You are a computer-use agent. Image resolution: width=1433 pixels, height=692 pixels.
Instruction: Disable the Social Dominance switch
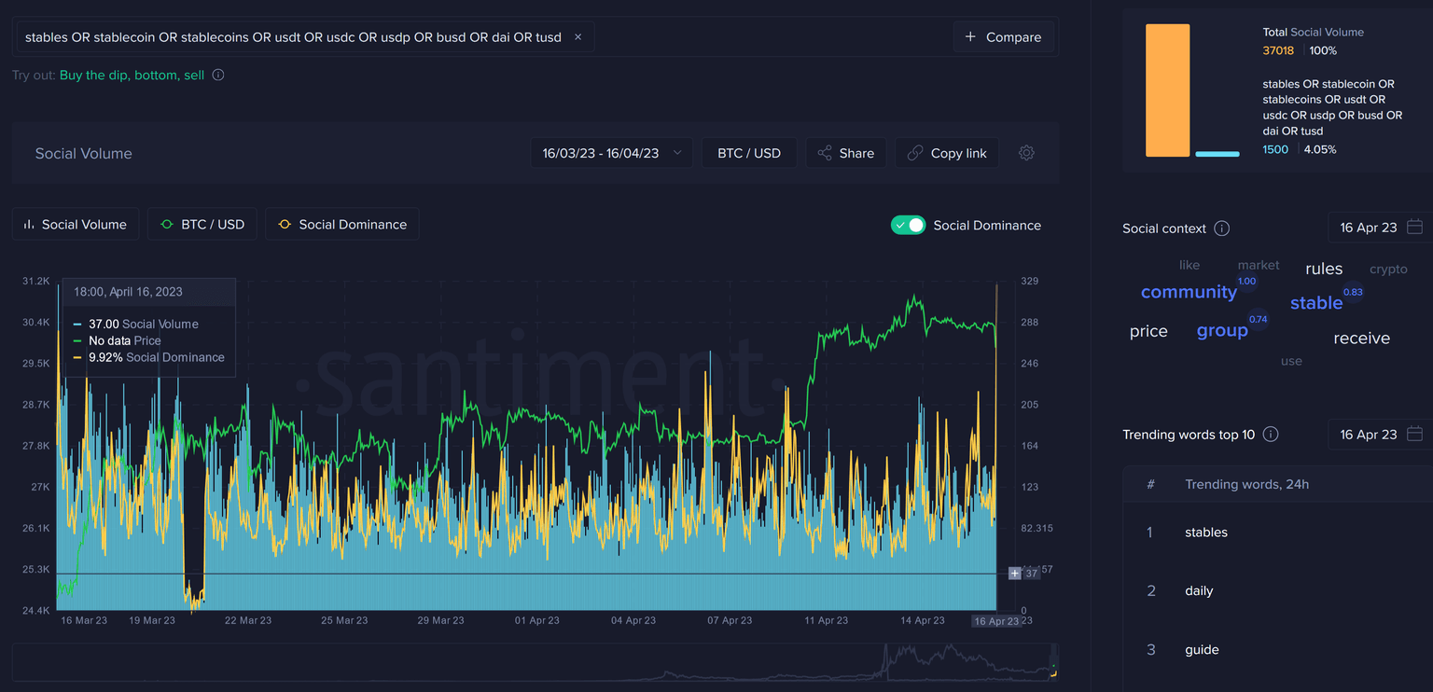click(908, 225)
